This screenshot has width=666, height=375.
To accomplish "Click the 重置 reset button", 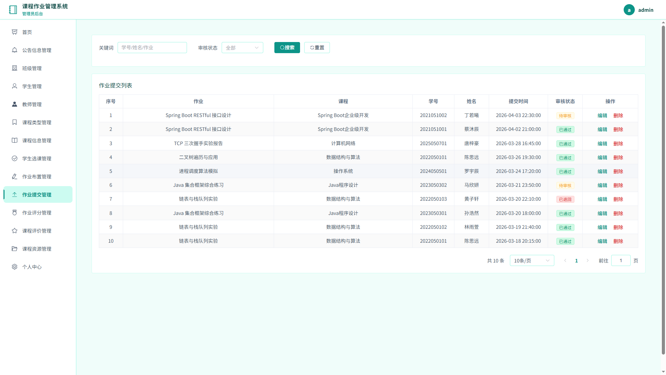I will click(x=317, y=48).
